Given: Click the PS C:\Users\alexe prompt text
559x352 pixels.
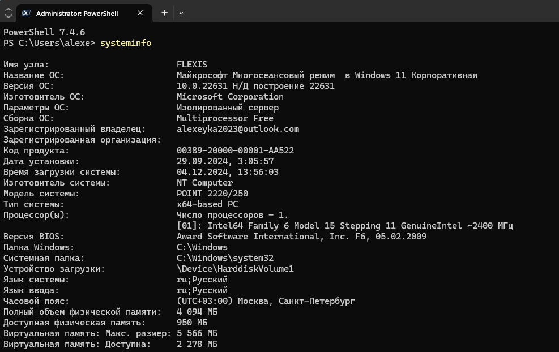Looking at the screenshot, I should 49,43.
